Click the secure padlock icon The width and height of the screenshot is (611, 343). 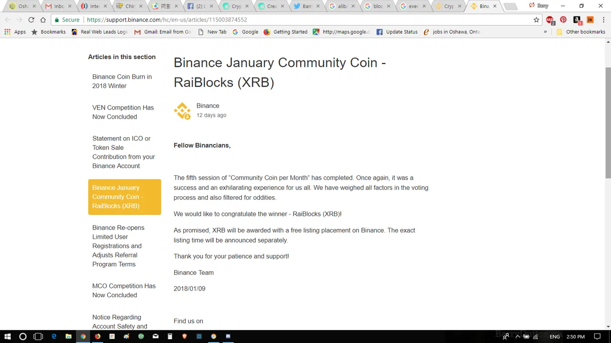[x=57, y=20]
